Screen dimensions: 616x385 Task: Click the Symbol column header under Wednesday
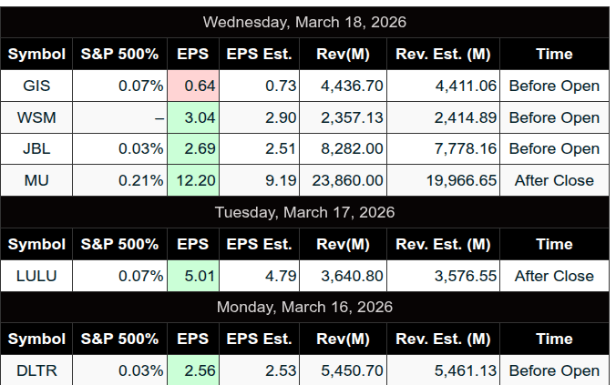(x=36, y=54)
